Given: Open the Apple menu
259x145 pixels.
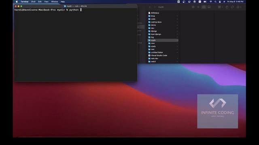Looking at the screenshot, I should tap(17, 2).
